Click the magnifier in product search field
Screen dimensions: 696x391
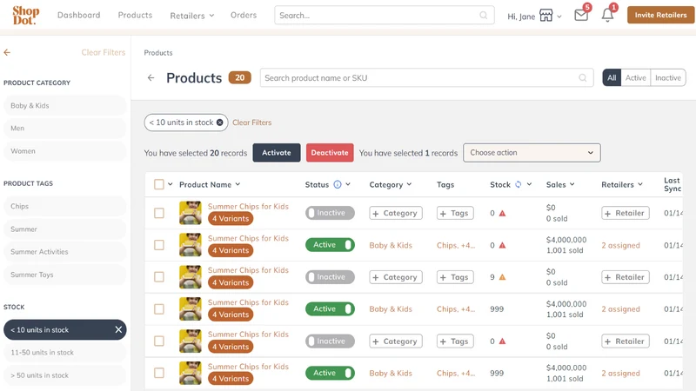pos(583,78)
